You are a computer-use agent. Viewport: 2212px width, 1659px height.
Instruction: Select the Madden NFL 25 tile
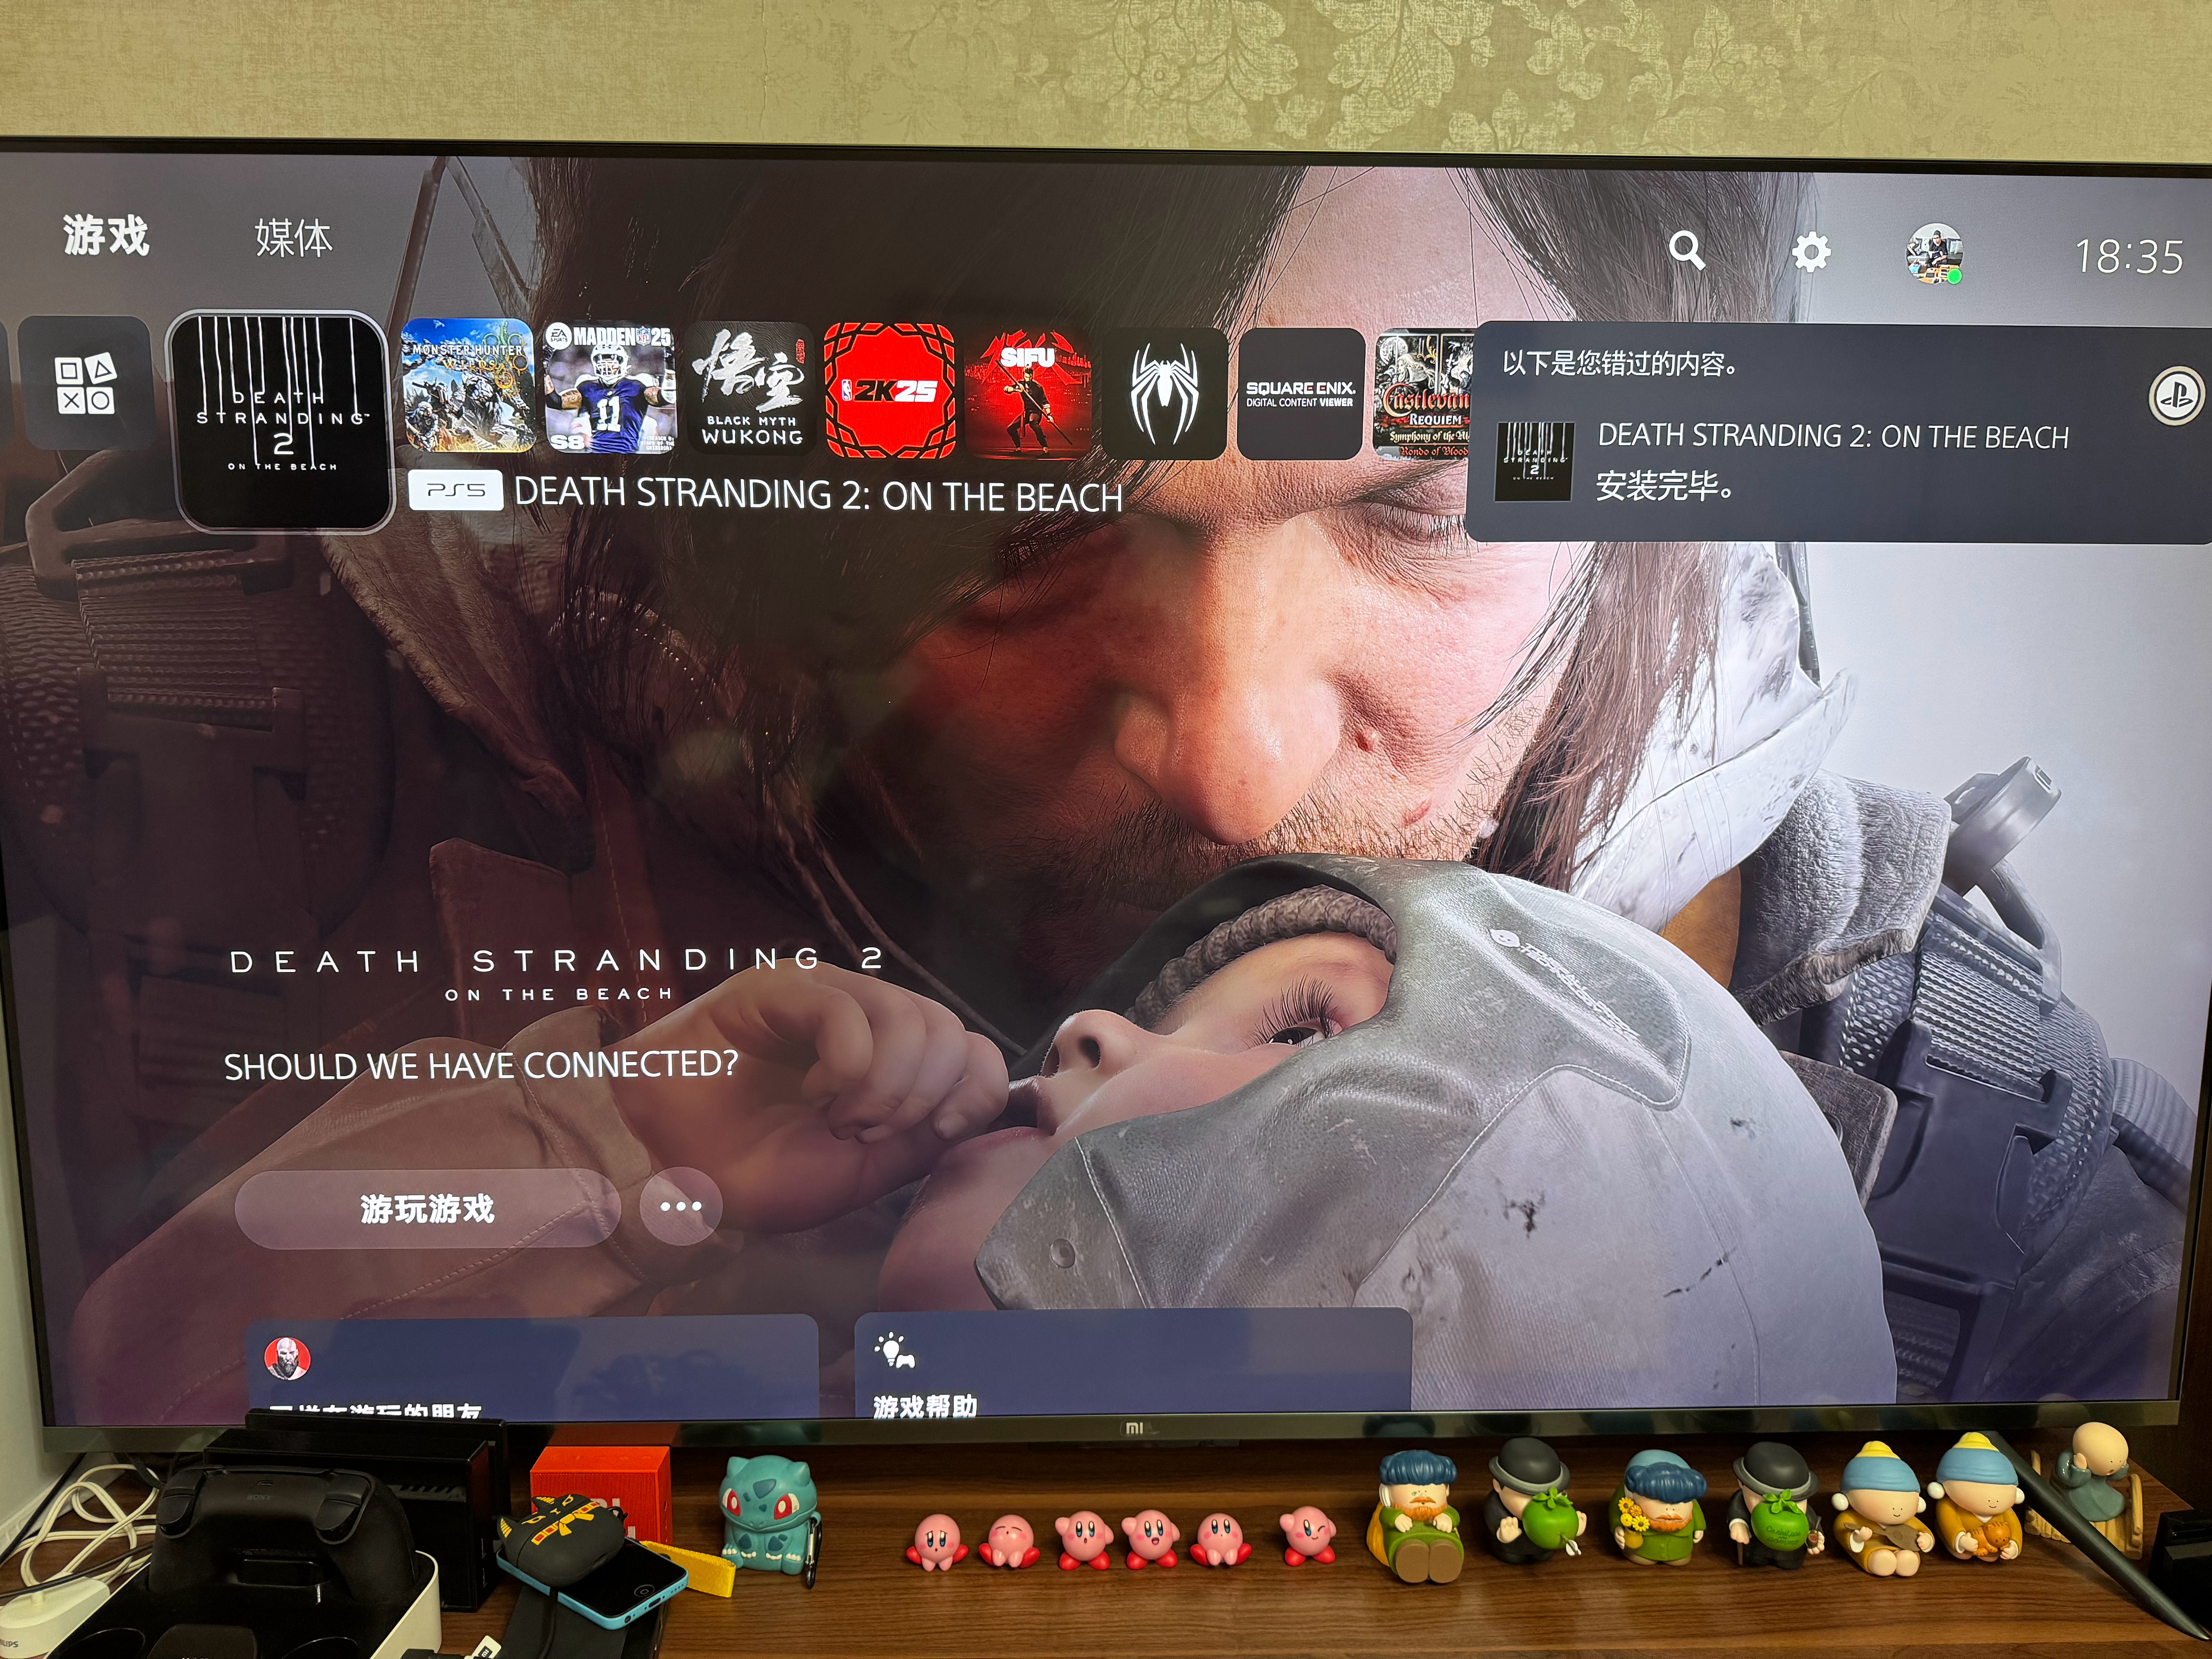pos(609,388)
